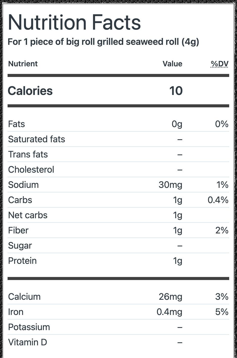
Task: Click the %DV column header abbreviation
Action: coord(219,64)
